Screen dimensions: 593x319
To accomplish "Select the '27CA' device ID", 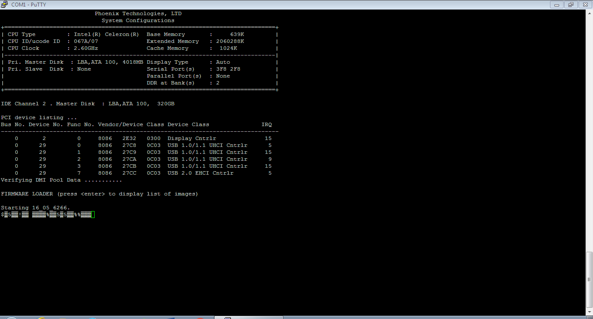I will (129, 159).
